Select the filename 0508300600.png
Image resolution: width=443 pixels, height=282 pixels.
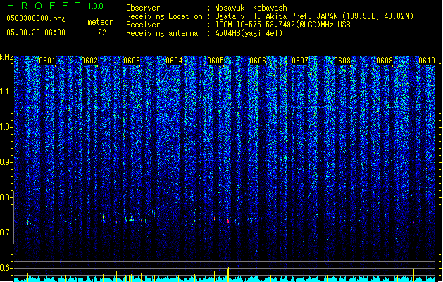[36, 19]
